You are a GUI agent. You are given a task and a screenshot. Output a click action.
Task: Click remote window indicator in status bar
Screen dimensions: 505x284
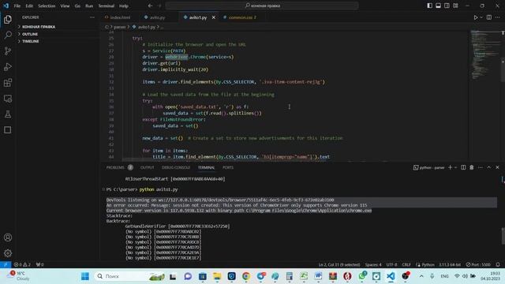[x=6, y=264]
